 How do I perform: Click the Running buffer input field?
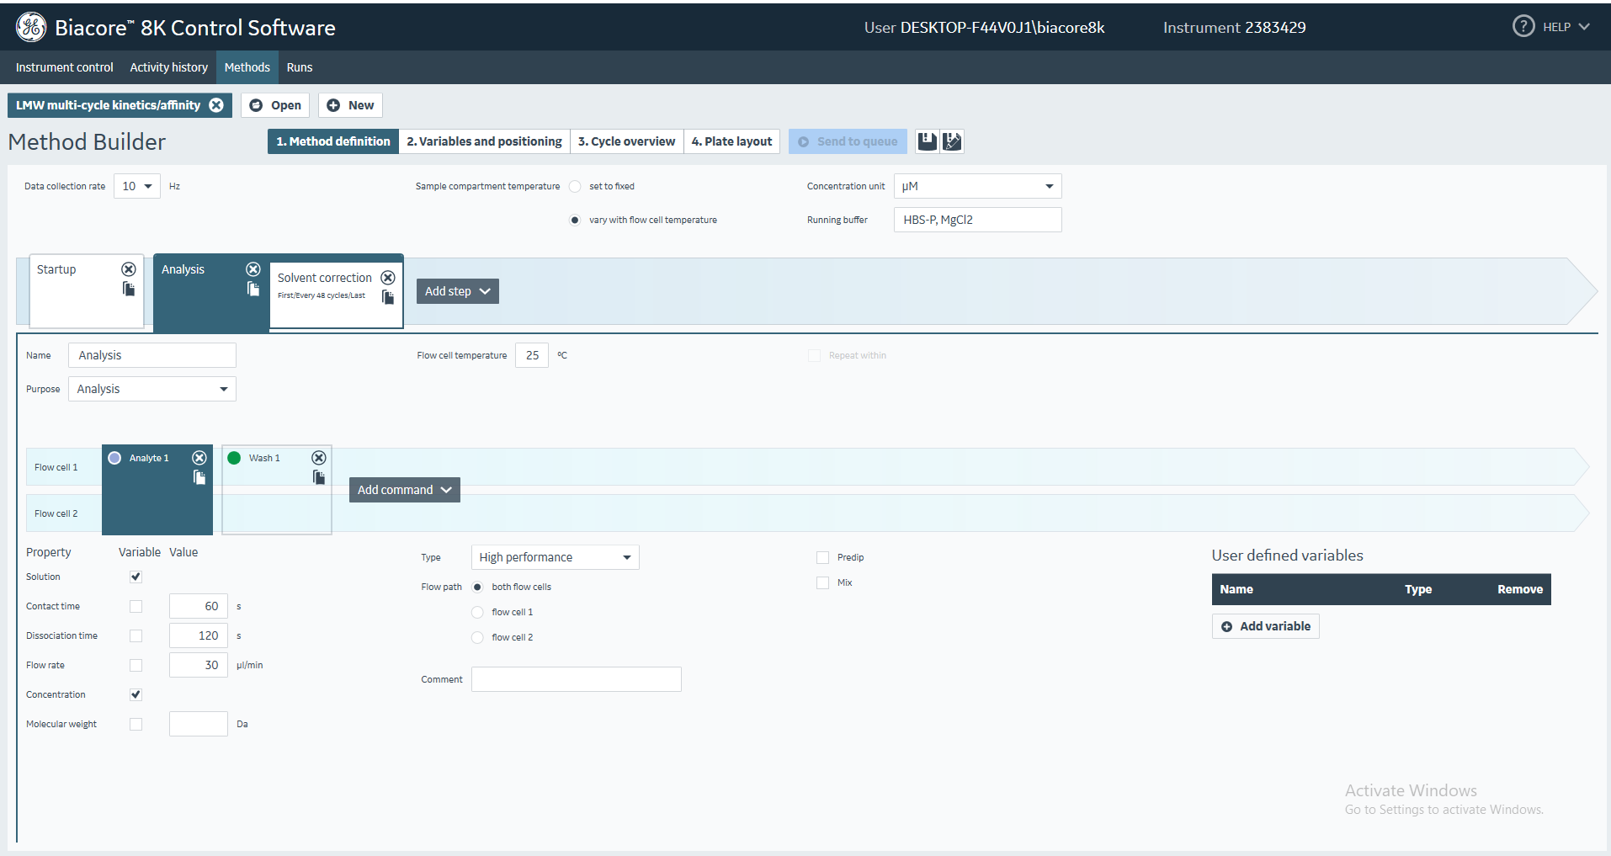tap(977, 220)
